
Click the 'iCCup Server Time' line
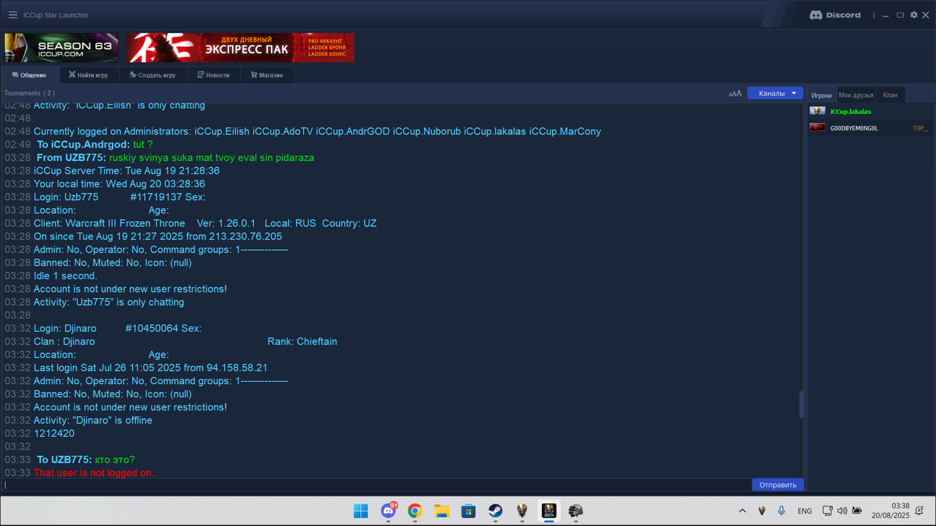pyautogui.click(x=127, y=171)
